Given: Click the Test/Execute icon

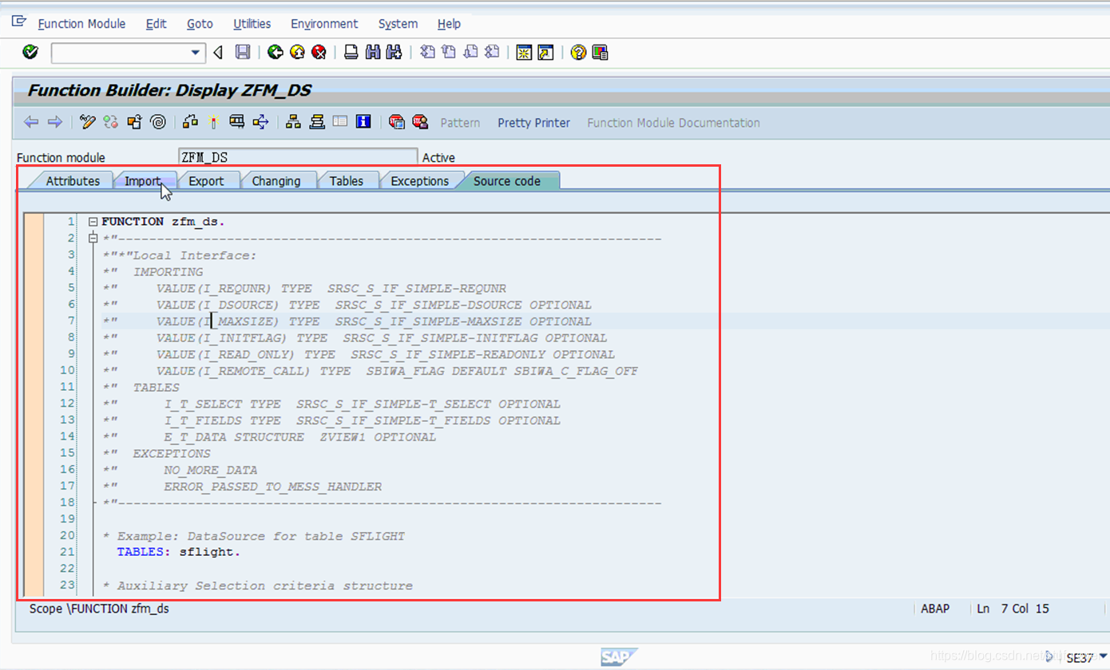Looking at the screenshot, I should [x=236, y=122].
